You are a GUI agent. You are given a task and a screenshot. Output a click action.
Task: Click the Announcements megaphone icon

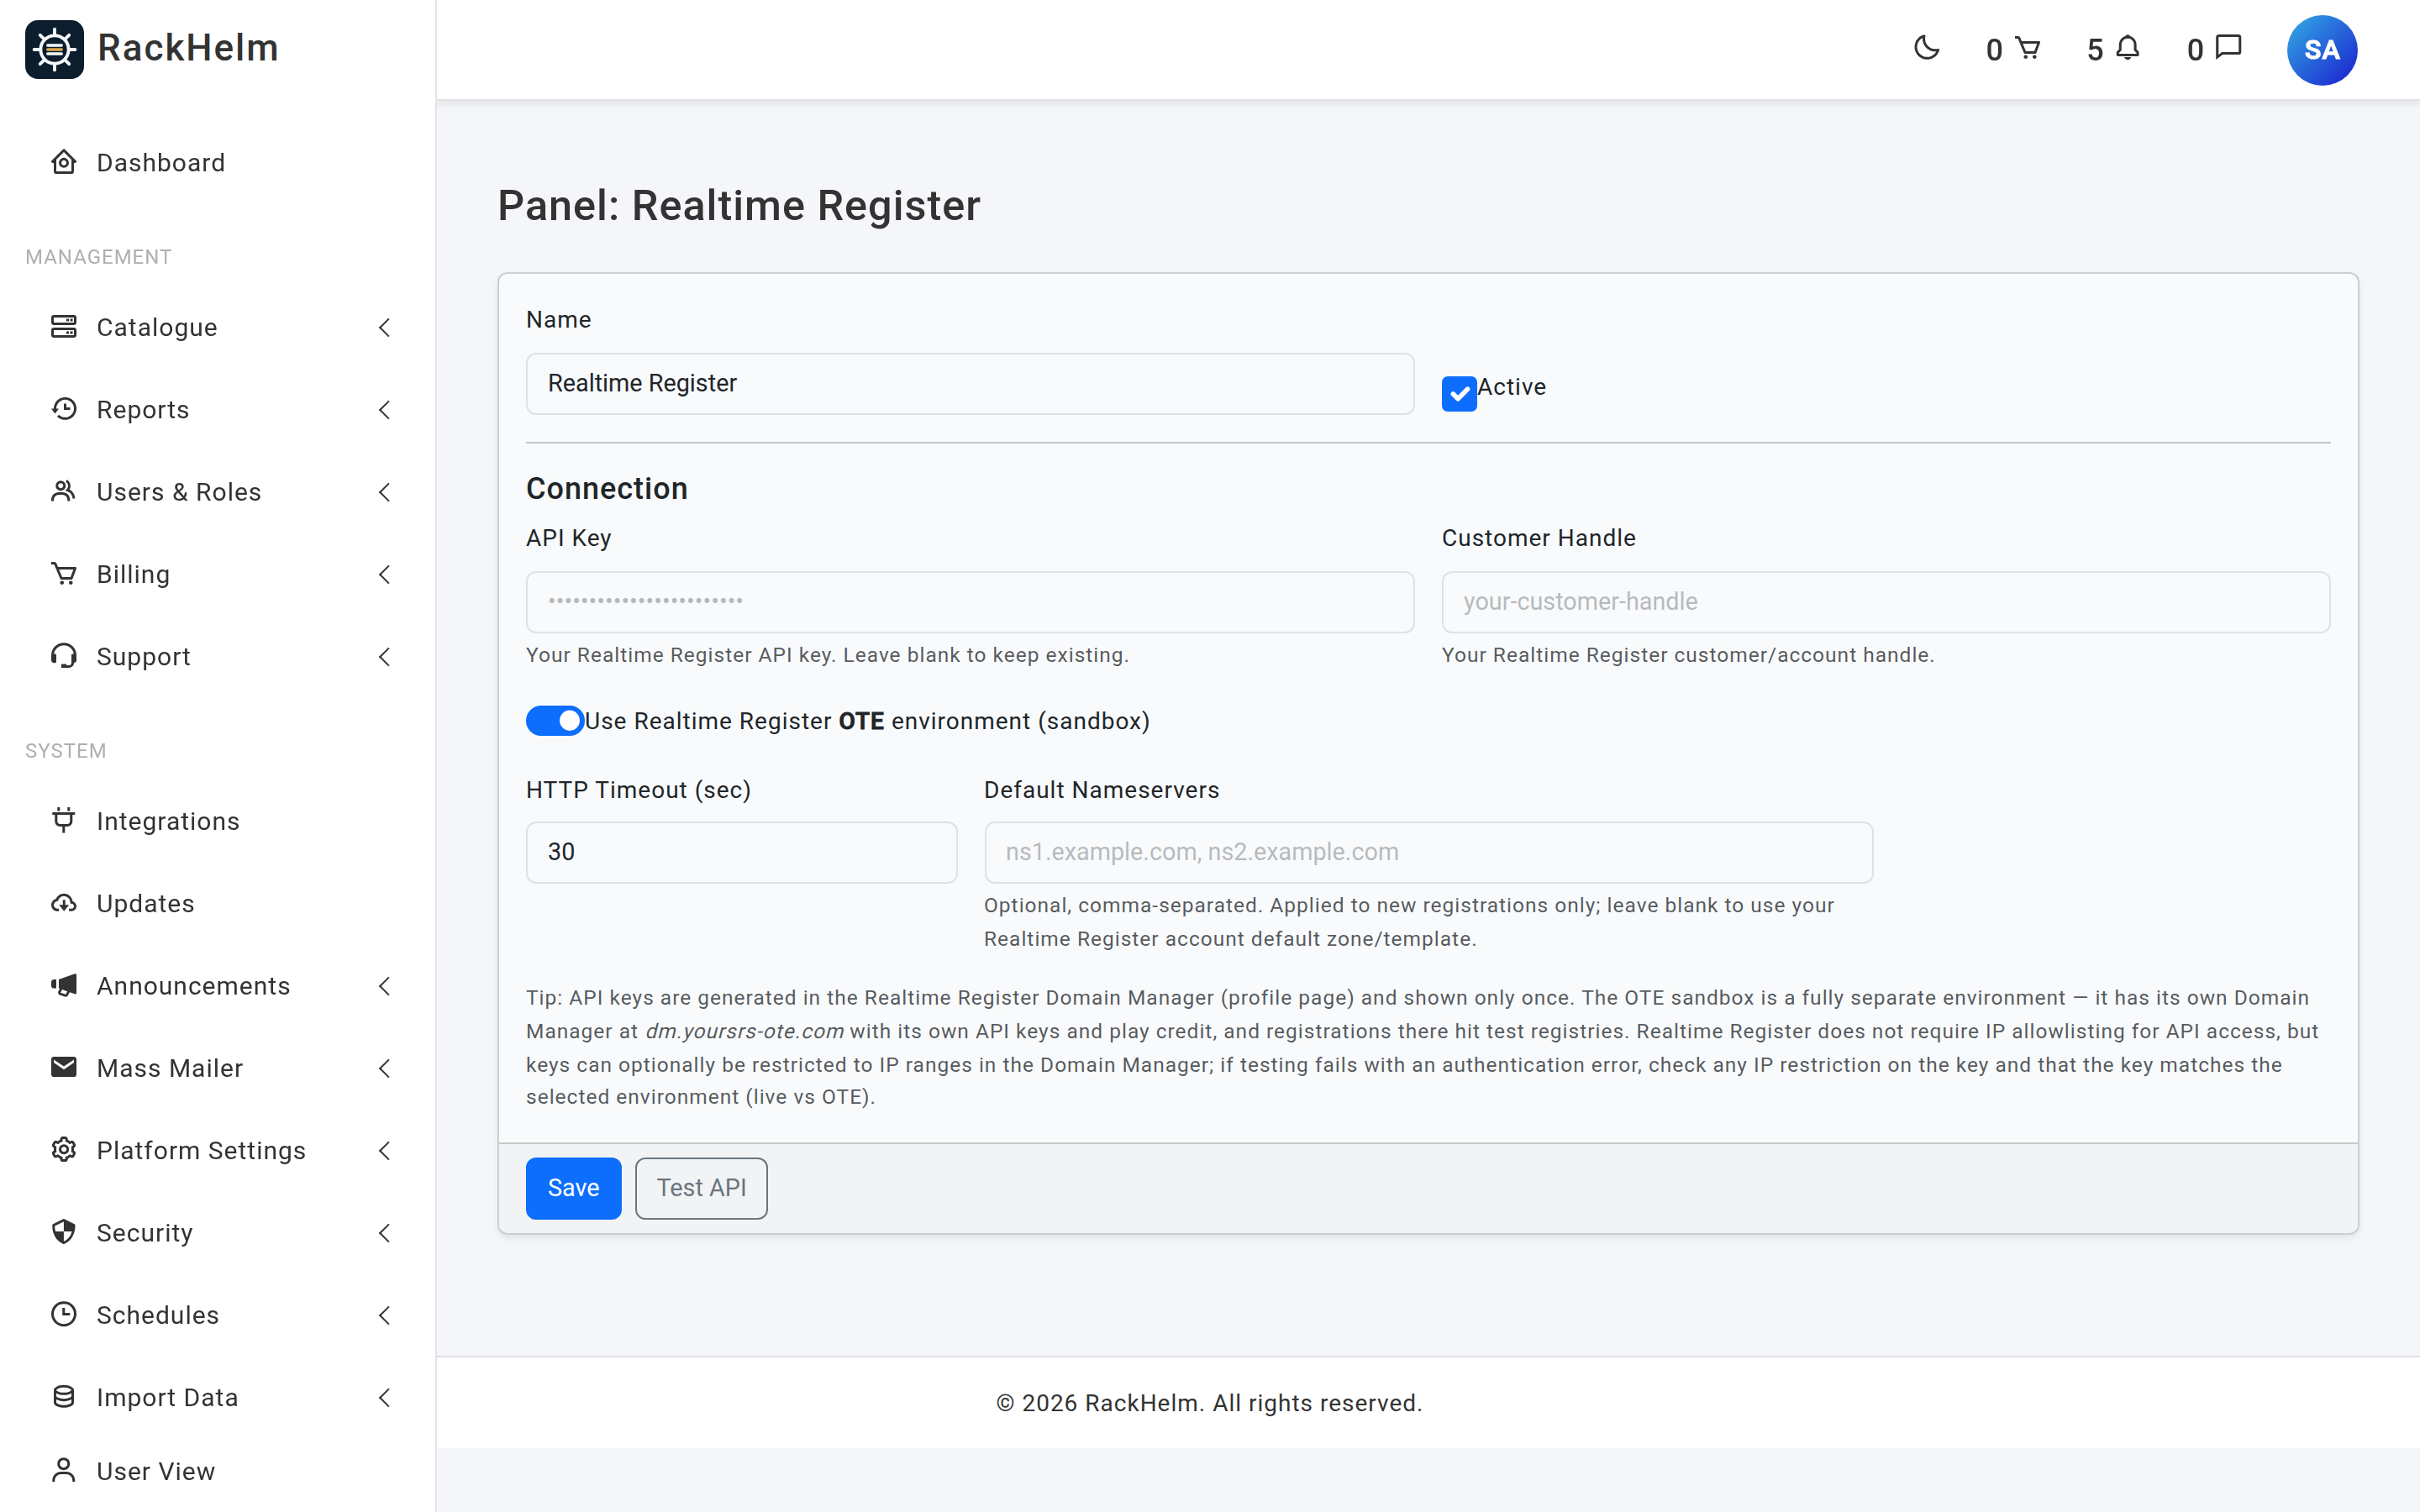click(x=64, y=985)
